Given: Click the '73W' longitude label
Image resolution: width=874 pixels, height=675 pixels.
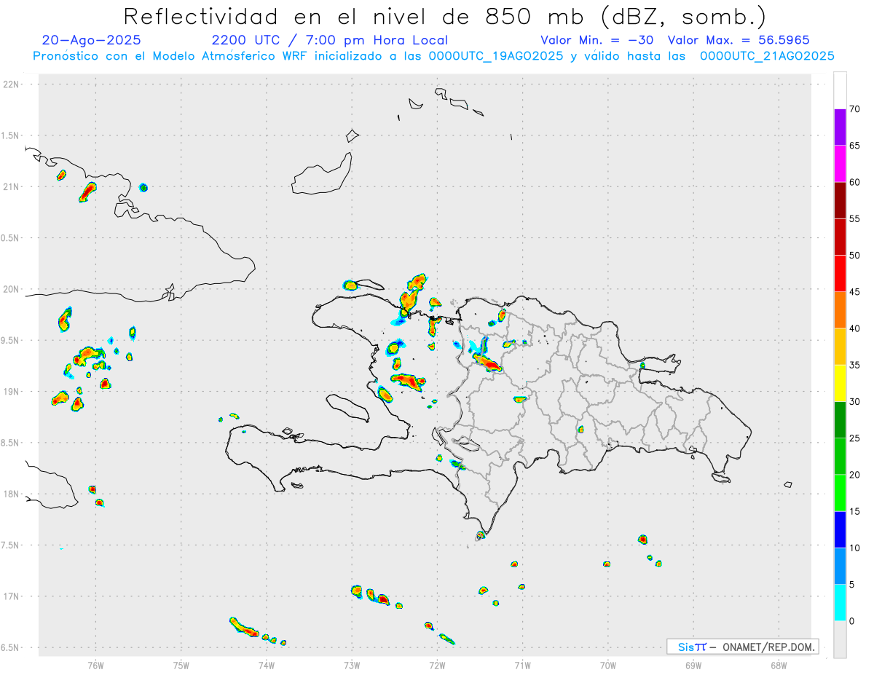Looking at the screenshot, I should (x=352, y=665).
